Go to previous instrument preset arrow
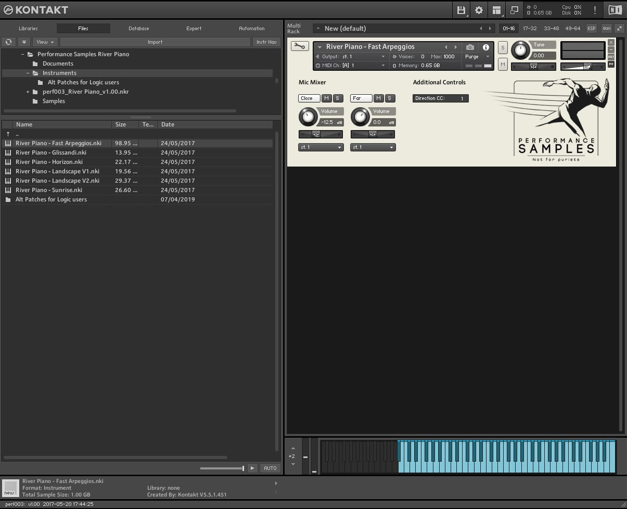 coord(446,47)
